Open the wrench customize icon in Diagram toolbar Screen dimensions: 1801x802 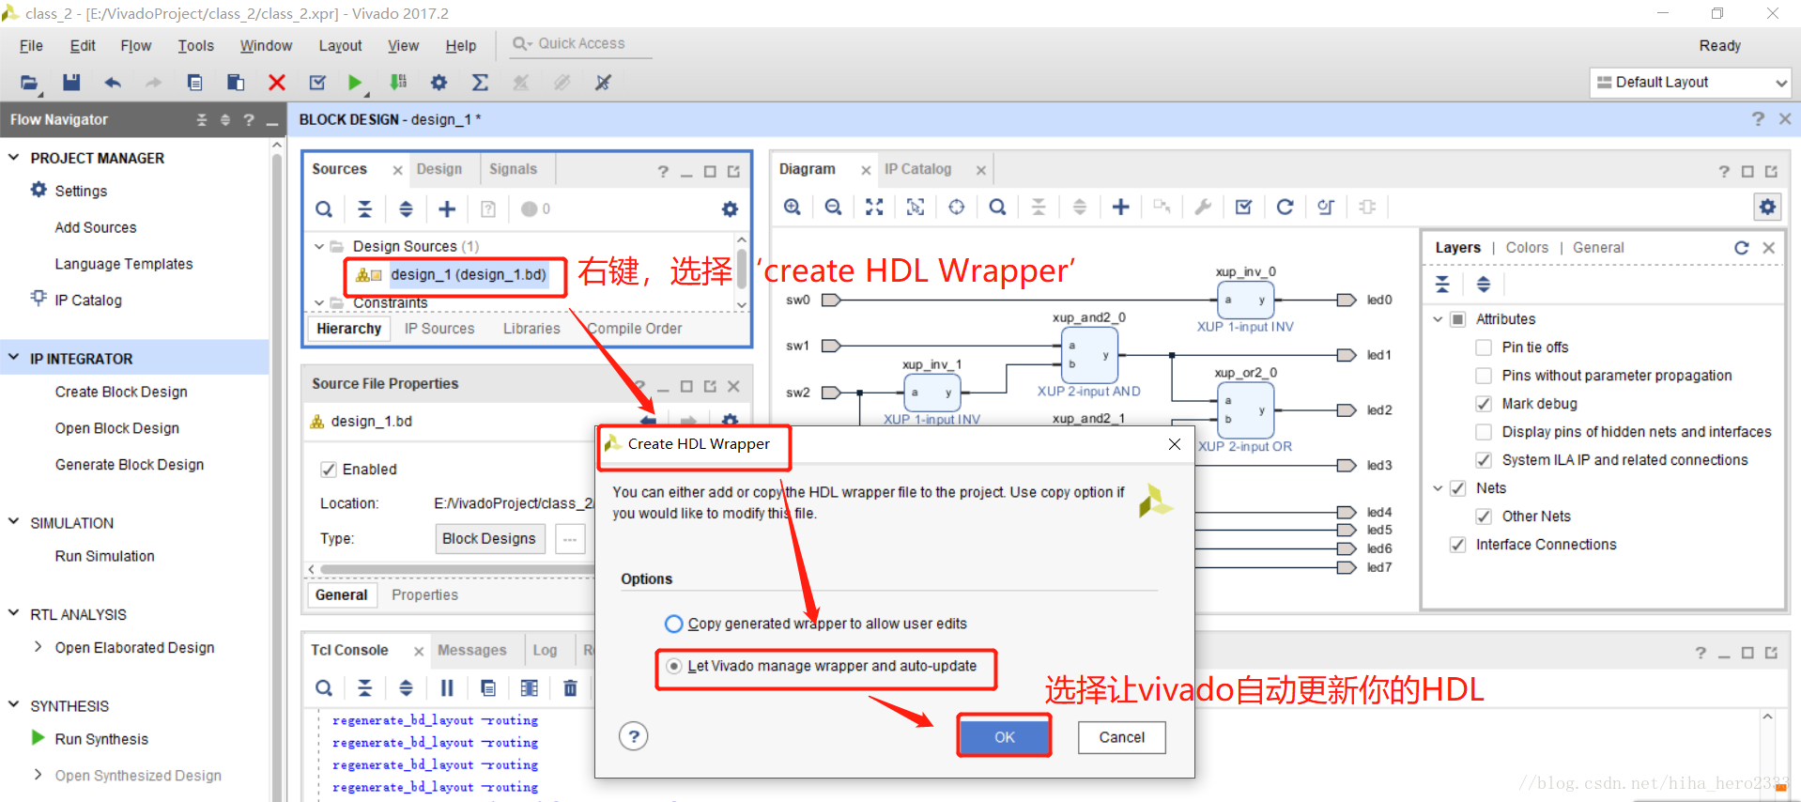pyautogui.click(x=1203, y=207)
